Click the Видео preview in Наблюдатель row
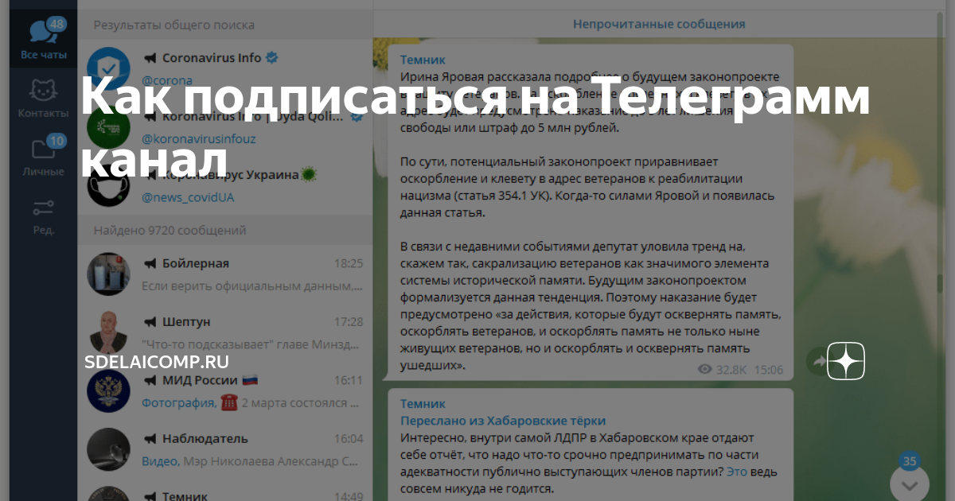The image size is (955, 501). [x=161, y=461]
